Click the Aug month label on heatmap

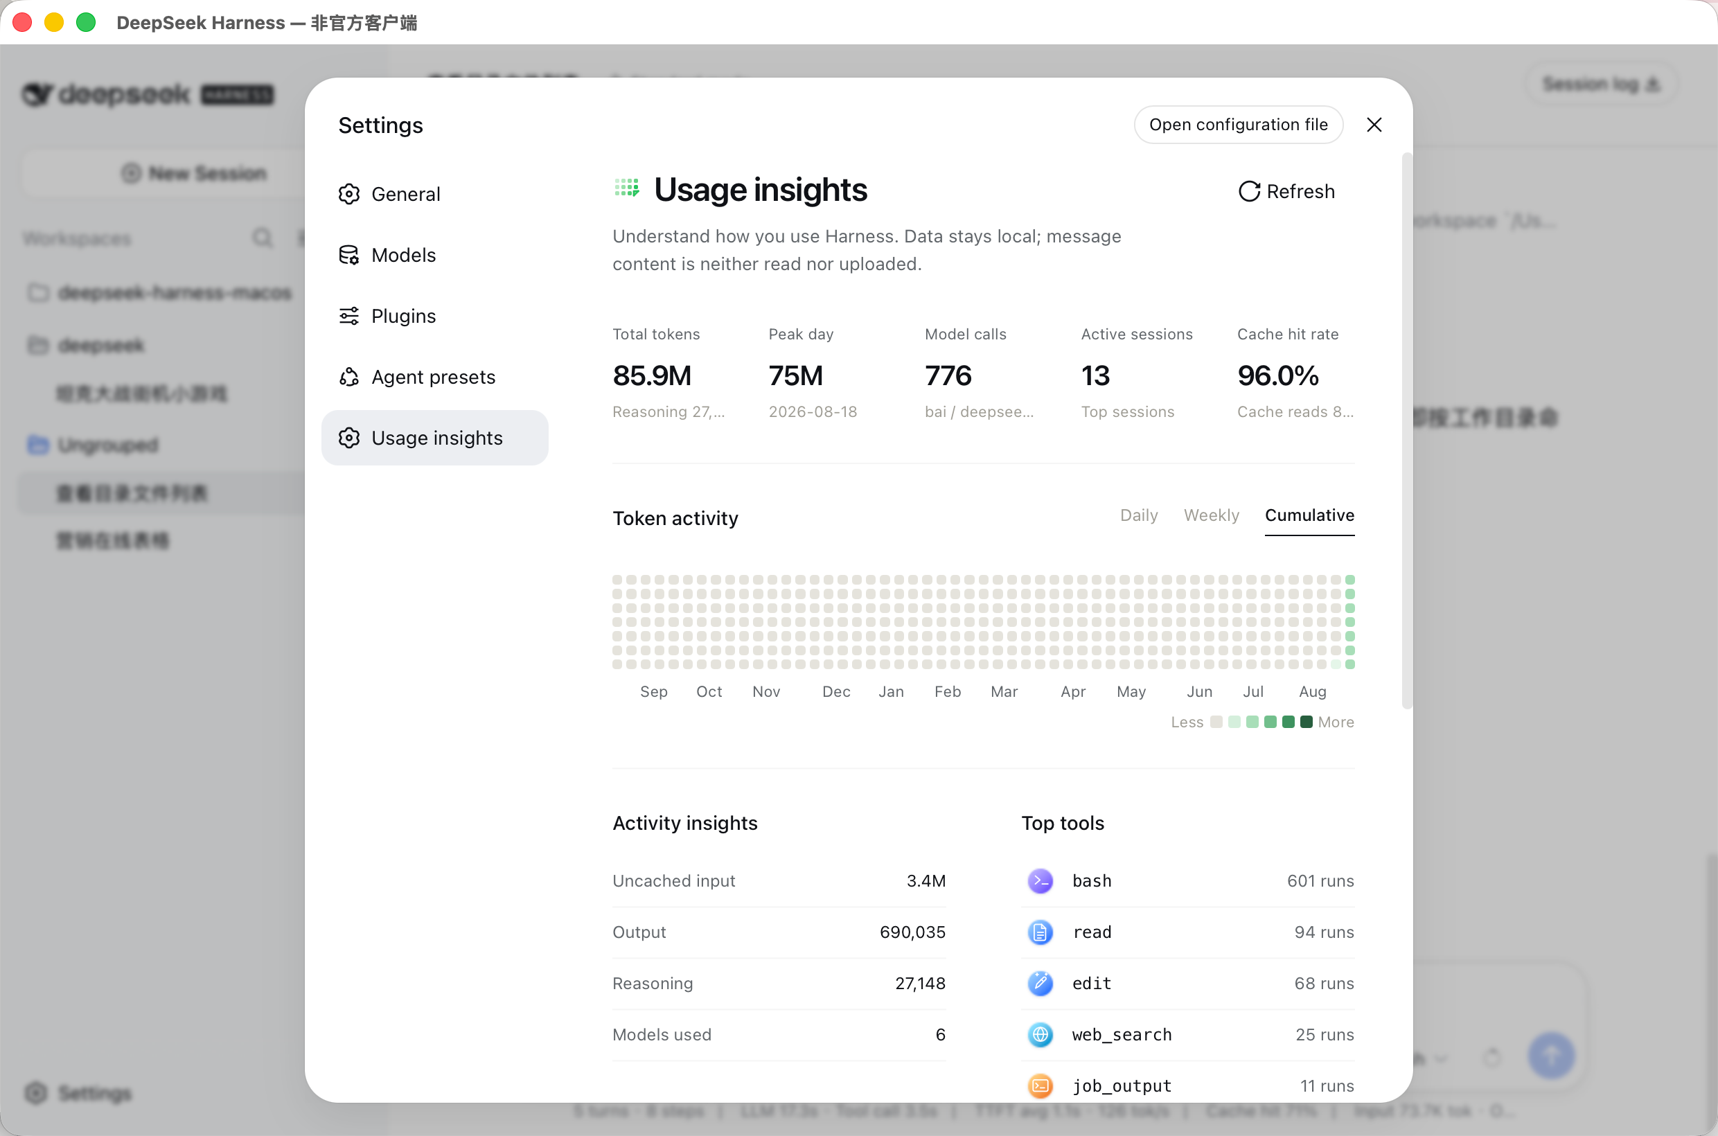pyautogui.click(x=1312, y=691)
